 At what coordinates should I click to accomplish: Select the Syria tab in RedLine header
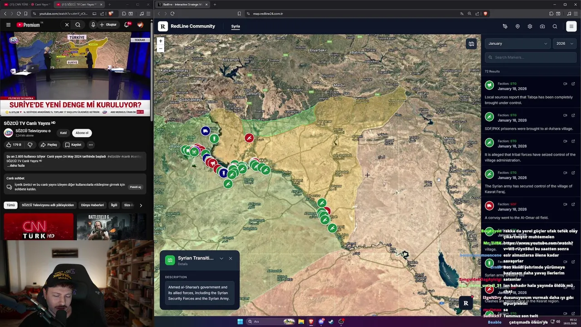point(235,26)
